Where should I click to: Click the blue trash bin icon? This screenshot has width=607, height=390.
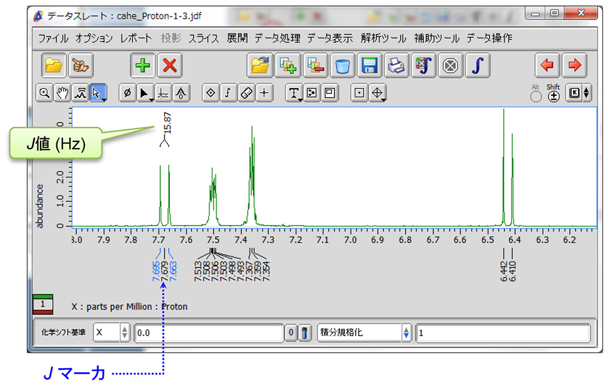tap(342, 66)
